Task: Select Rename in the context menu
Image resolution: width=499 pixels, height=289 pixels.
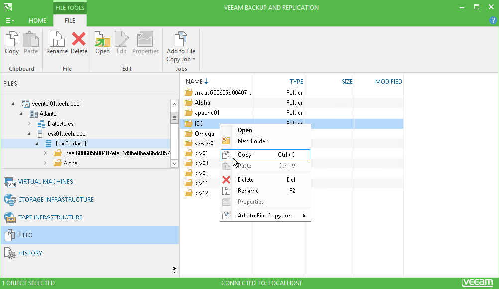Action: tap(248, 191)
